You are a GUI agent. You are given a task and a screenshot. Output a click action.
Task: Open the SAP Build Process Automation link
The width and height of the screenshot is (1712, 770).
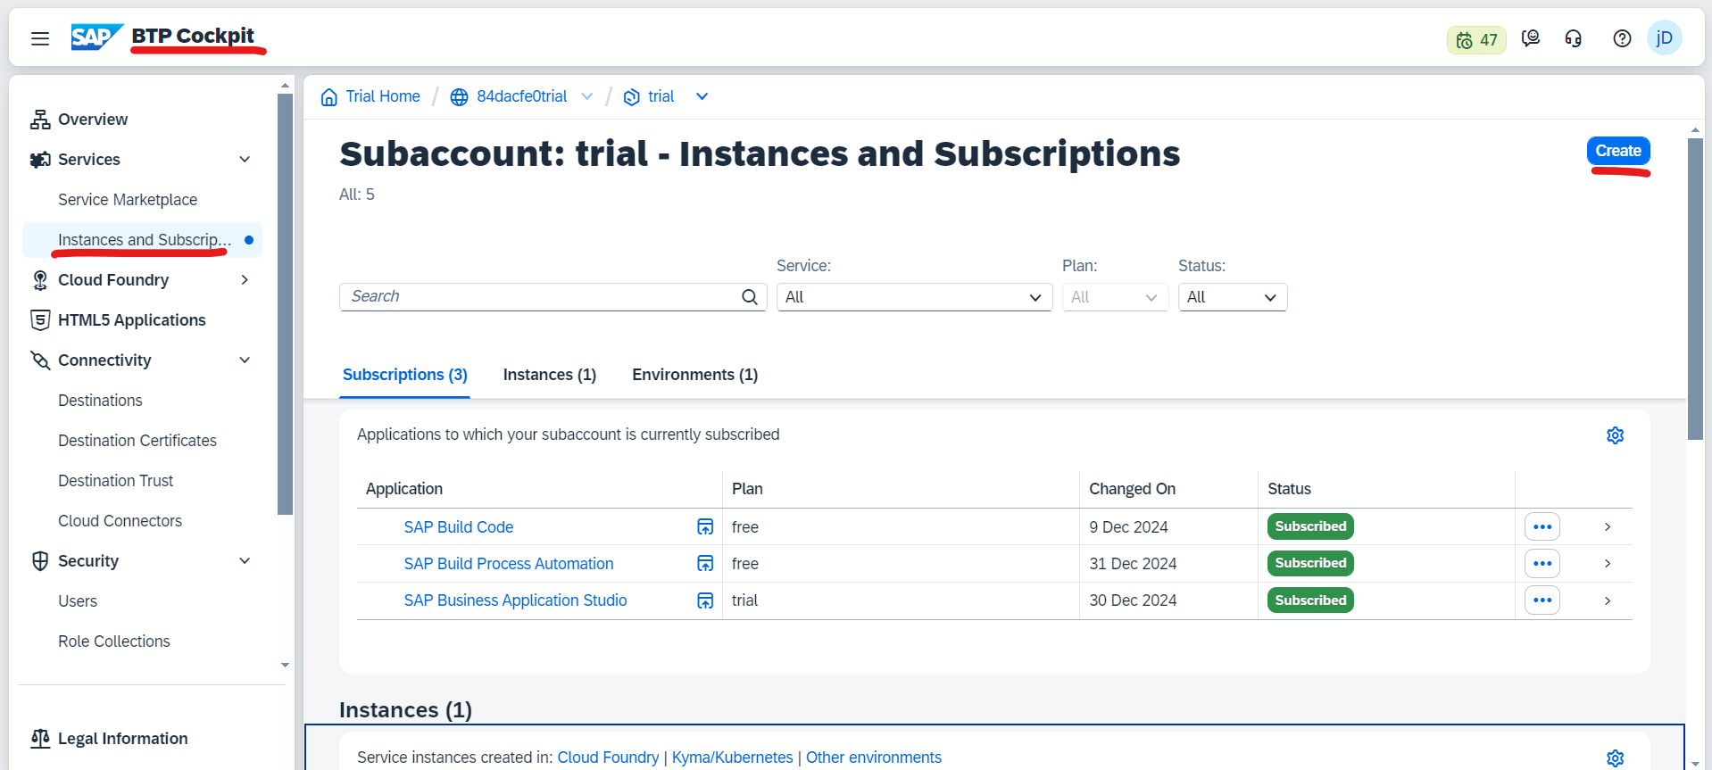tap(509, 564)
